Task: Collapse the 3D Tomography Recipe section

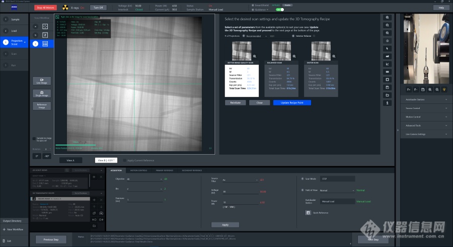Action: pyautogui.click(x=101, y=193)
